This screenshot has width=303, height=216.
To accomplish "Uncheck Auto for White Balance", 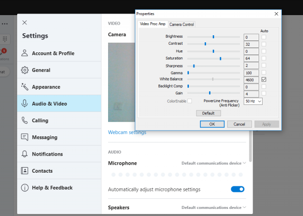I will [x=264, y=80].
